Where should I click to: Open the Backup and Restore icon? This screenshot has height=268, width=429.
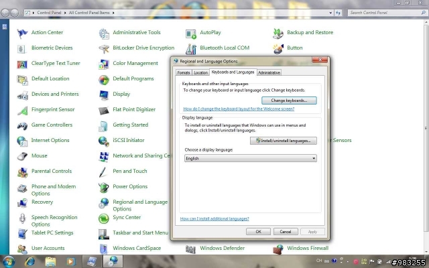(x=278, y=33)
